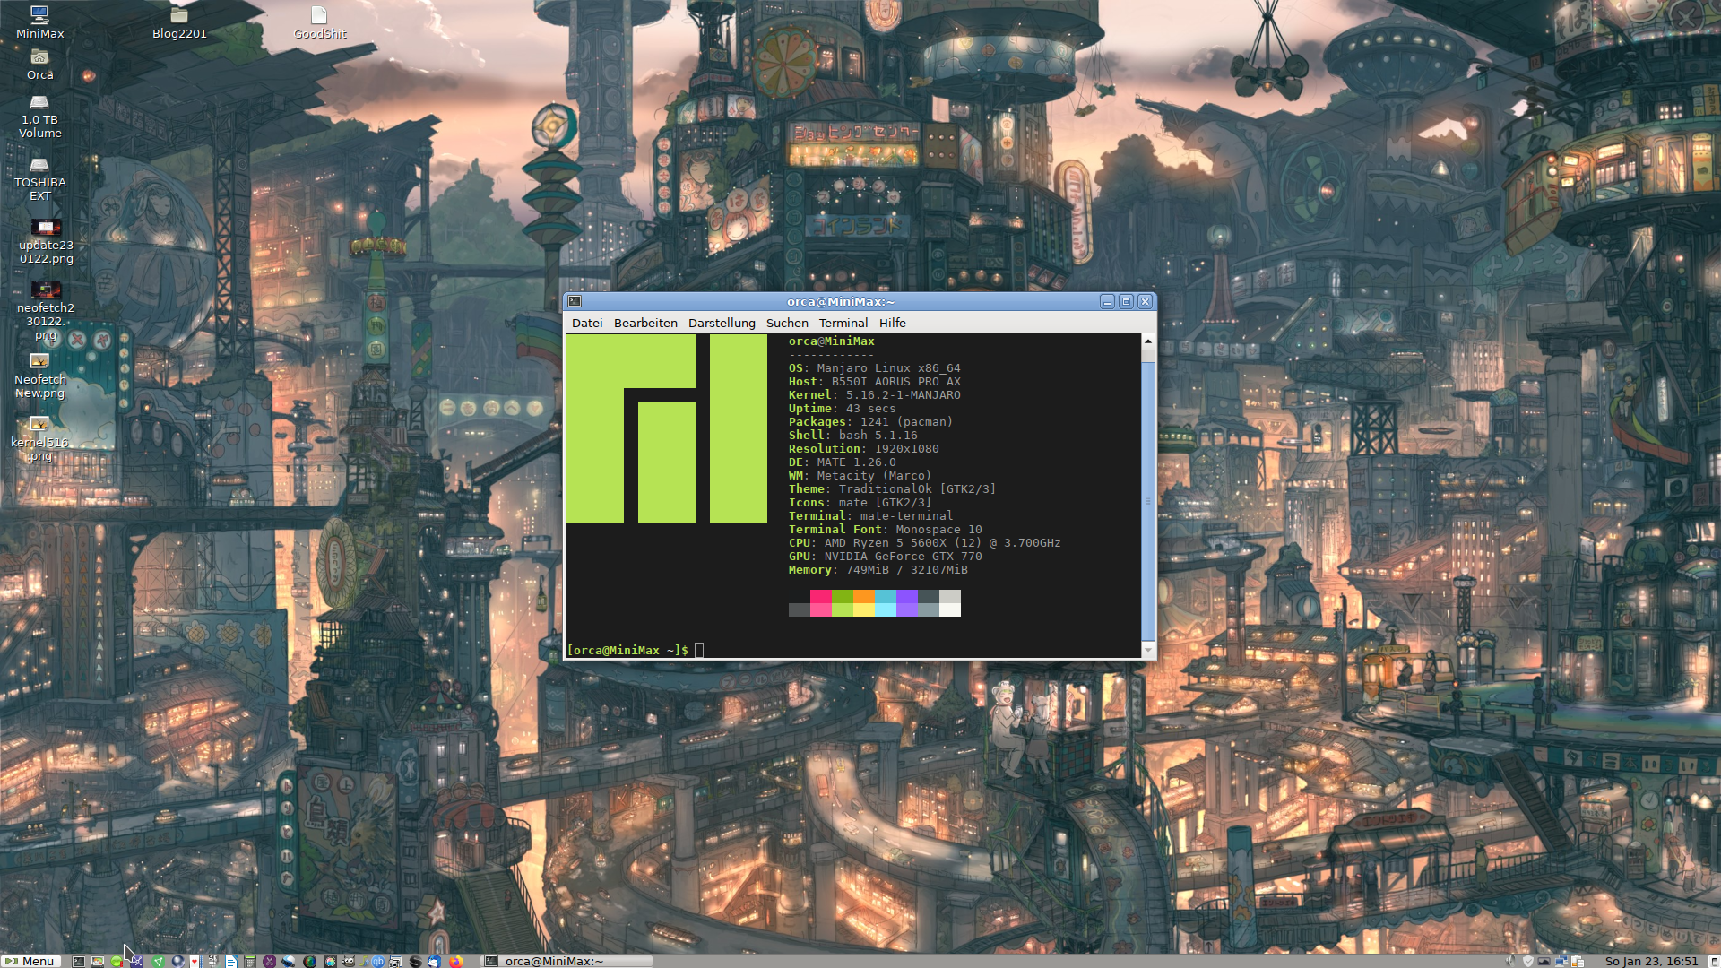Screen dimensions: 1721x968
Task: Click the dark sphere launcher in panel
Action: (x=309, y=961)
